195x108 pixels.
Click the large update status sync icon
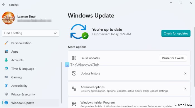79,31
